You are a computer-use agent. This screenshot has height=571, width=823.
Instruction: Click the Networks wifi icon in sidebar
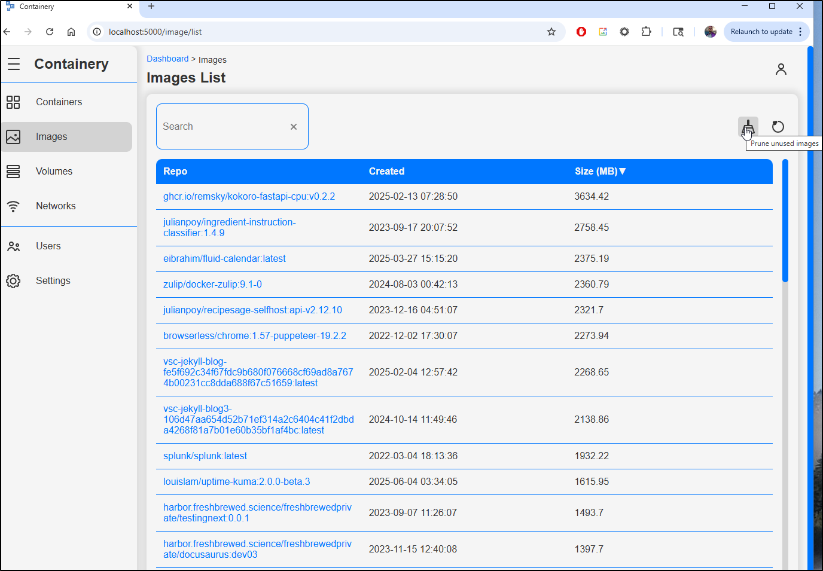(x=13, y=206)
